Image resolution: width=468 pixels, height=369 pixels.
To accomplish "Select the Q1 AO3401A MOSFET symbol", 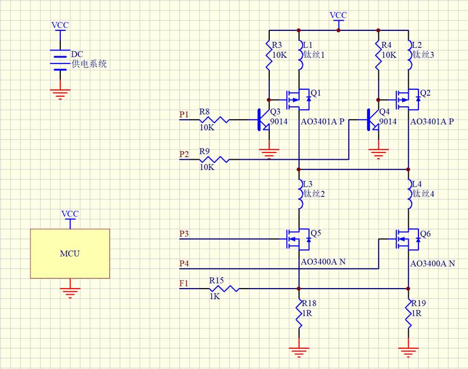I will (298, 100).
